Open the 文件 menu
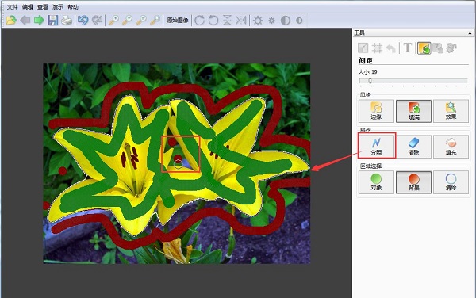Viewport: 476px width, 298px height. point(13,6)
